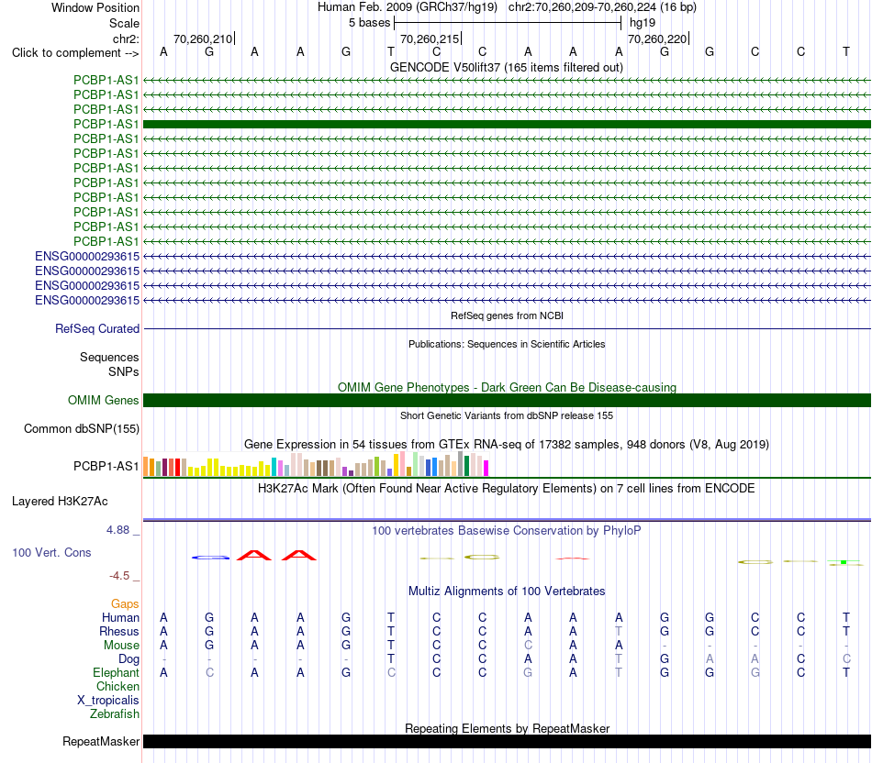Click the Dog species label
The width and height of the screenshot is (872, 763).
[129, 659]
